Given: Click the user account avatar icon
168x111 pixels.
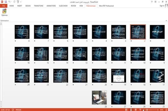Looking at the screenshot, I should (167, 6).
